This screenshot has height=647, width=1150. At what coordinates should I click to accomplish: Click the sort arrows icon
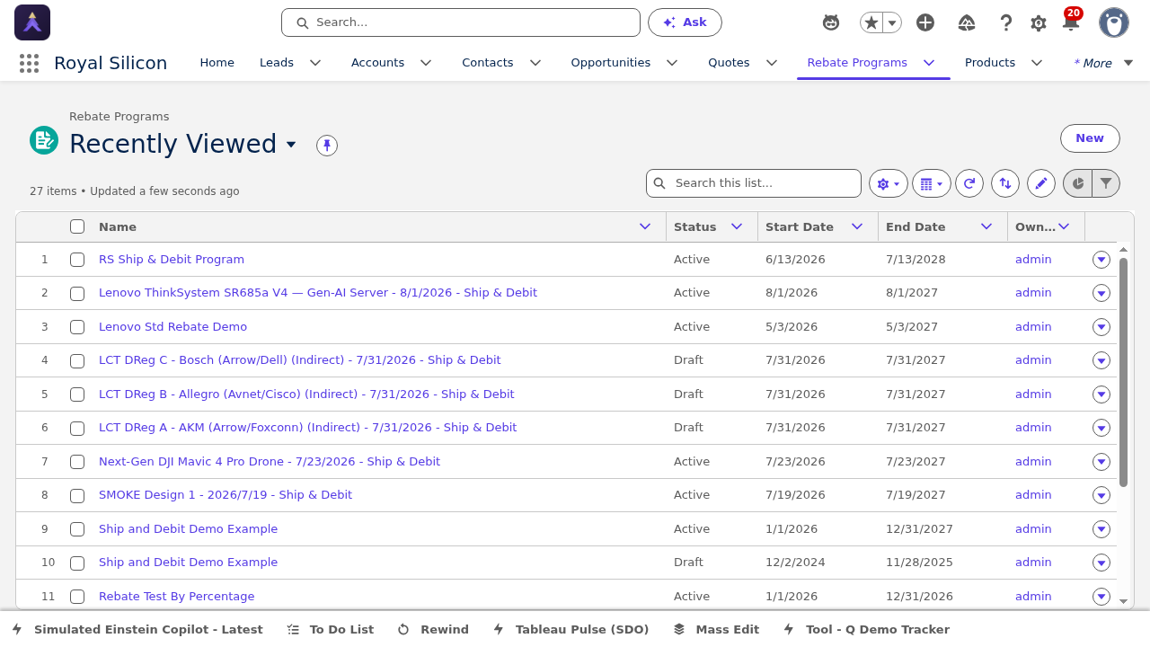[1005, 183]
